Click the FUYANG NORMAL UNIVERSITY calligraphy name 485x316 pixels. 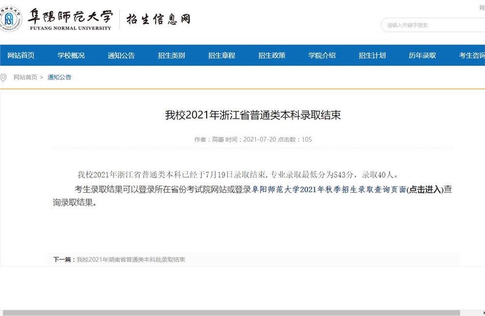70,19
